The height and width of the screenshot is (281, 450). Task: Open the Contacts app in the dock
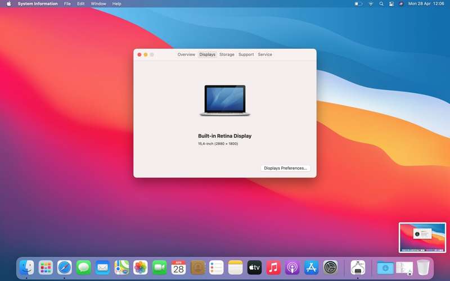pyautogui.click(x=197, y=268)
